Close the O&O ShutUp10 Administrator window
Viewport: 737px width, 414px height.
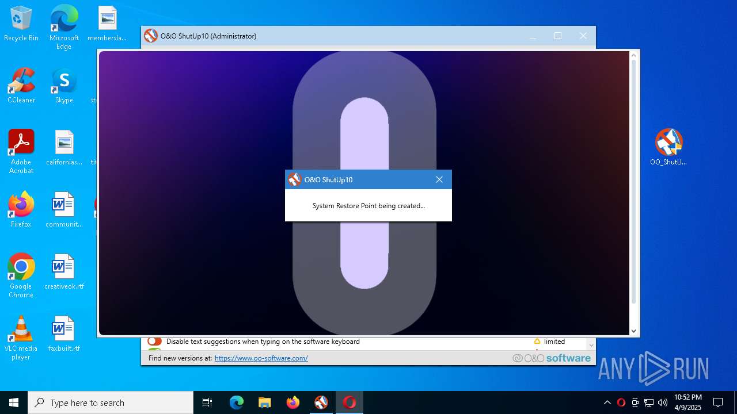(583, 36)
